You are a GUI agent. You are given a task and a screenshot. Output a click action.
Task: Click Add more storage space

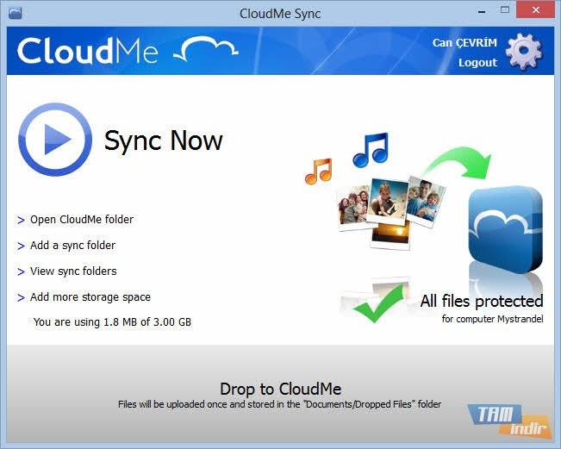[90, 297]
